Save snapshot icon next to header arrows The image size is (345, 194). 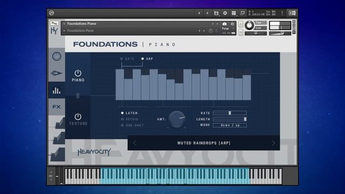[x=211, y=31]
